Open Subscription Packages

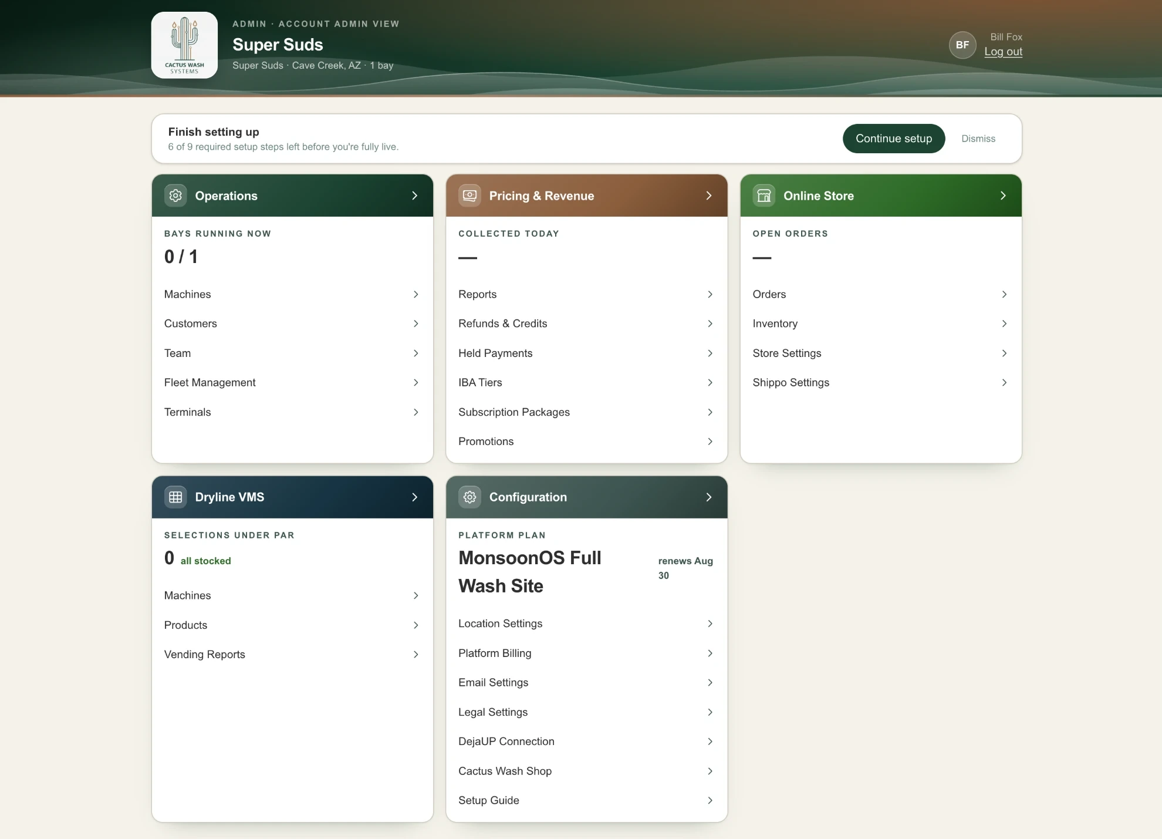[587, 412]
